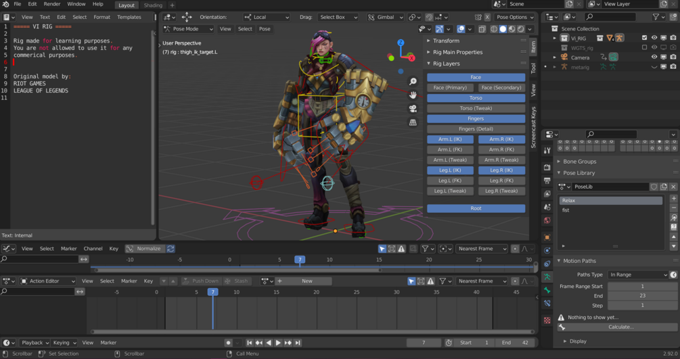Viewport: 680px width, 359px height.
Task: Open the Bone Constraints properties tab
Action: [547, 303]
